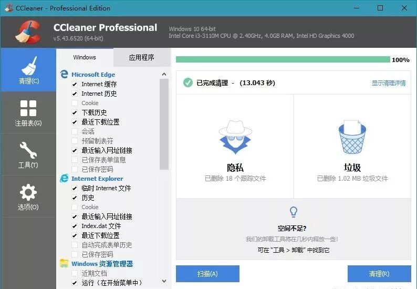Click the CCleaner title bar app icon
417x289 pixels.
point(9,8)
